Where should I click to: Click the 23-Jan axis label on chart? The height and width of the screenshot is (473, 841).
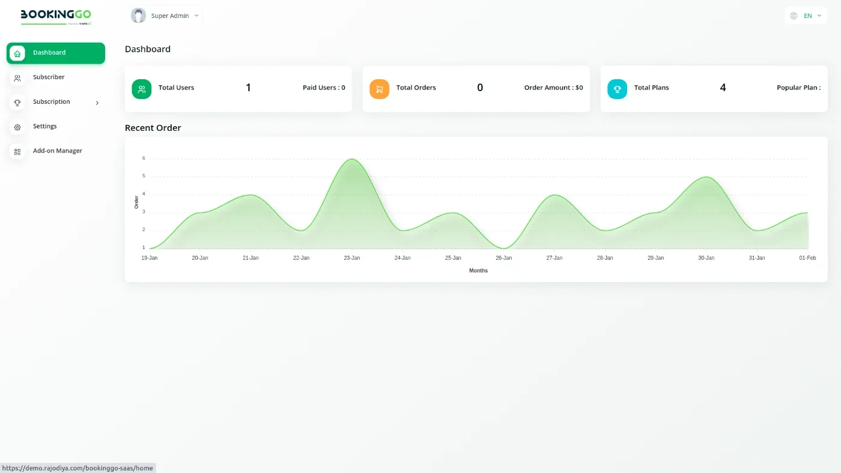click(352, 258)
